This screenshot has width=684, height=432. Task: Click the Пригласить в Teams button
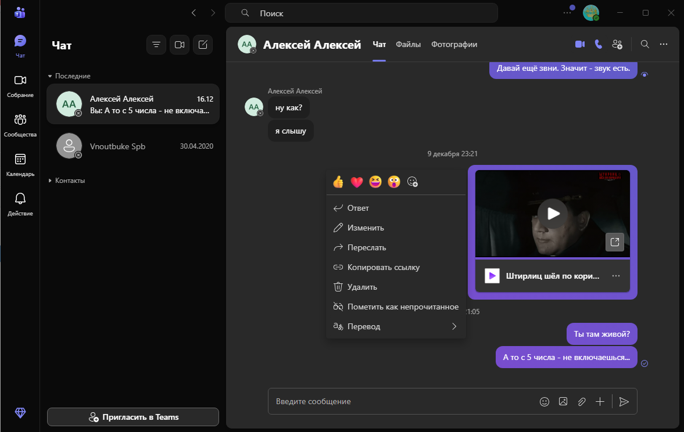tap(133, 417)
